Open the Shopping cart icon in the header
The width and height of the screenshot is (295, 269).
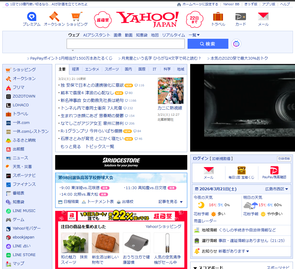(x=77, y=17)
